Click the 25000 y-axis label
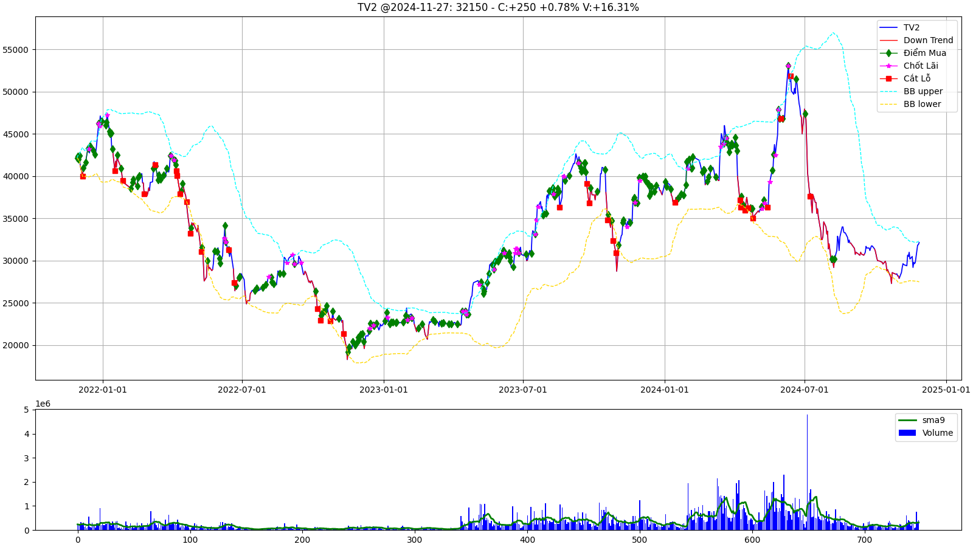 [16, 303]
